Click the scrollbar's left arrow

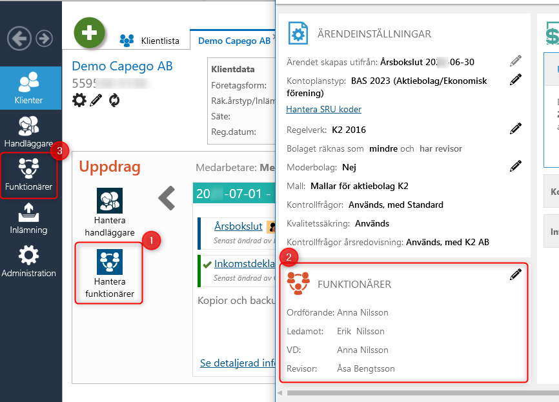click(x=280, y=393)
